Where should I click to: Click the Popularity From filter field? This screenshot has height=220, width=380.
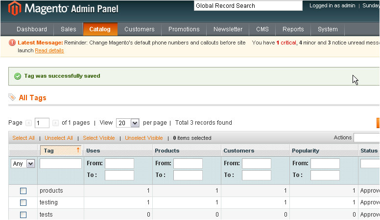[325, 164]
